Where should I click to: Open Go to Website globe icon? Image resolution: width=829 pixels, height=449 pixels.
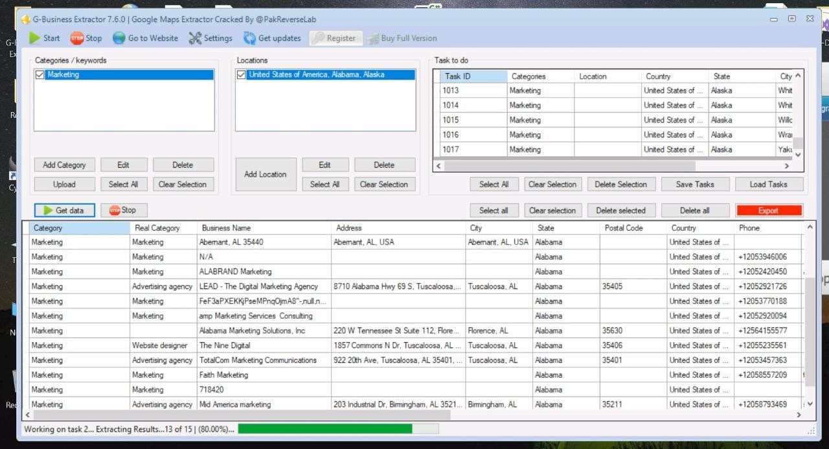119,38
